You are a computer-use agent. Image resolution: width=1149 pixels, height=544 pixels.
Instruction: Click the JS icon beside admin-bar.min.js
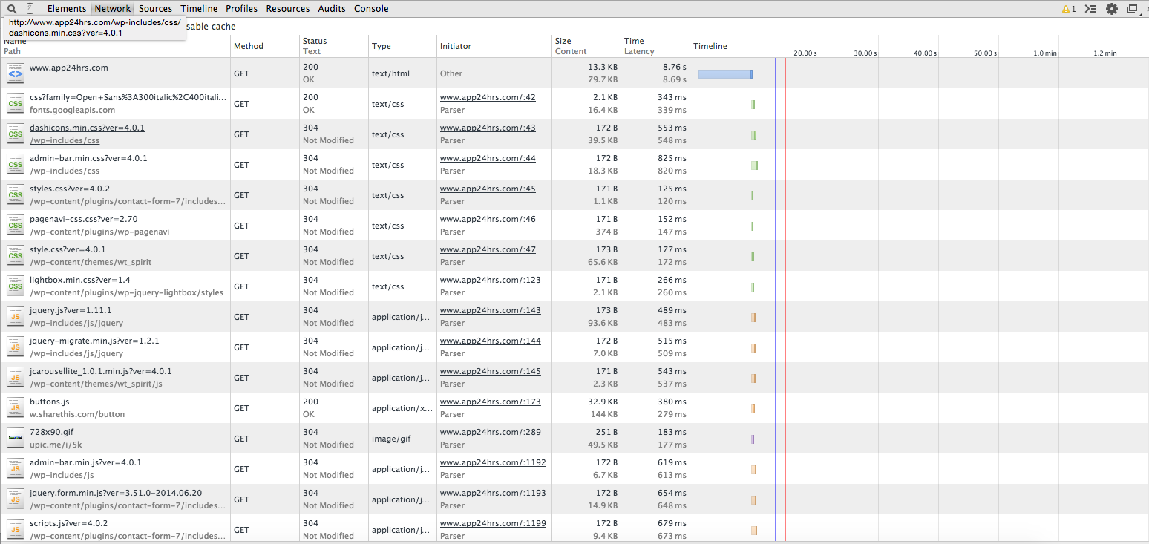[16, 469]
